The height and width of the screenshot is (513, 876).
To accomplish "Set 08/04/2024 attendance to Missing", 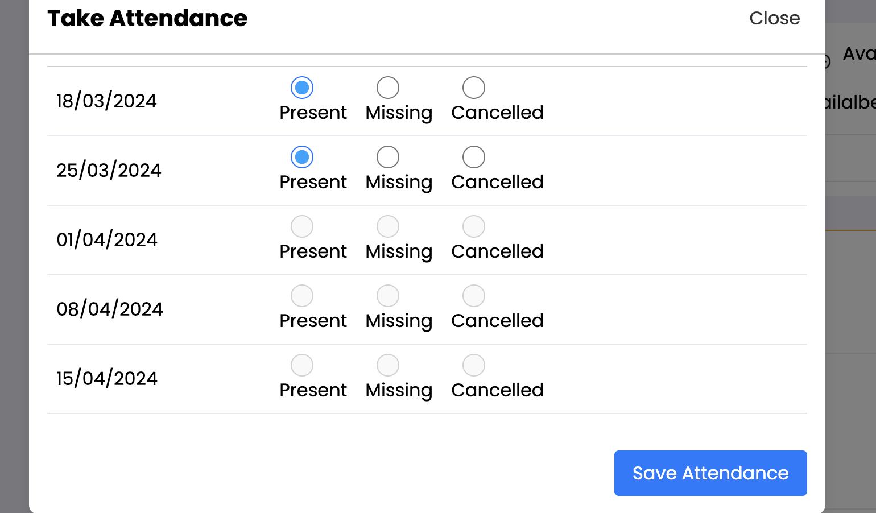I will pyautogui.click(x=388, y=296).
